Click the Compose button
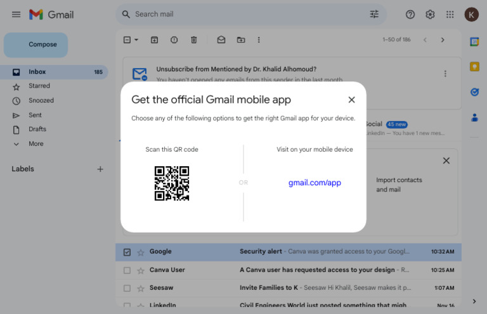The image size is (487, 314). point(36,45)
